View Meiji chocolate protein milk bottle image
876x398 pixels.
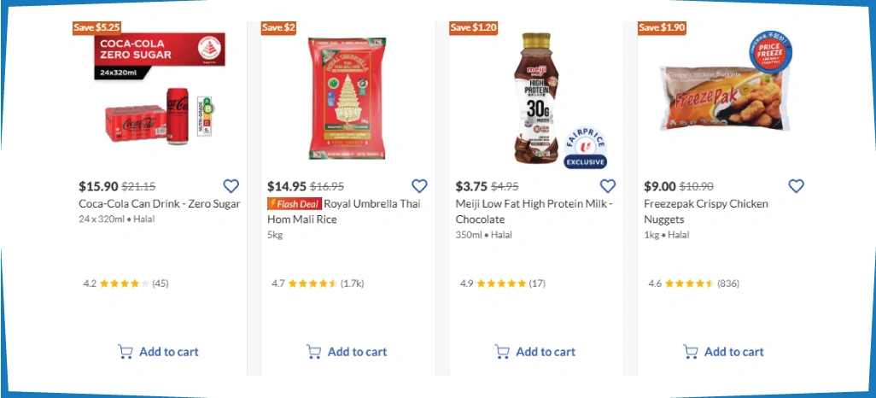(540, 98)
